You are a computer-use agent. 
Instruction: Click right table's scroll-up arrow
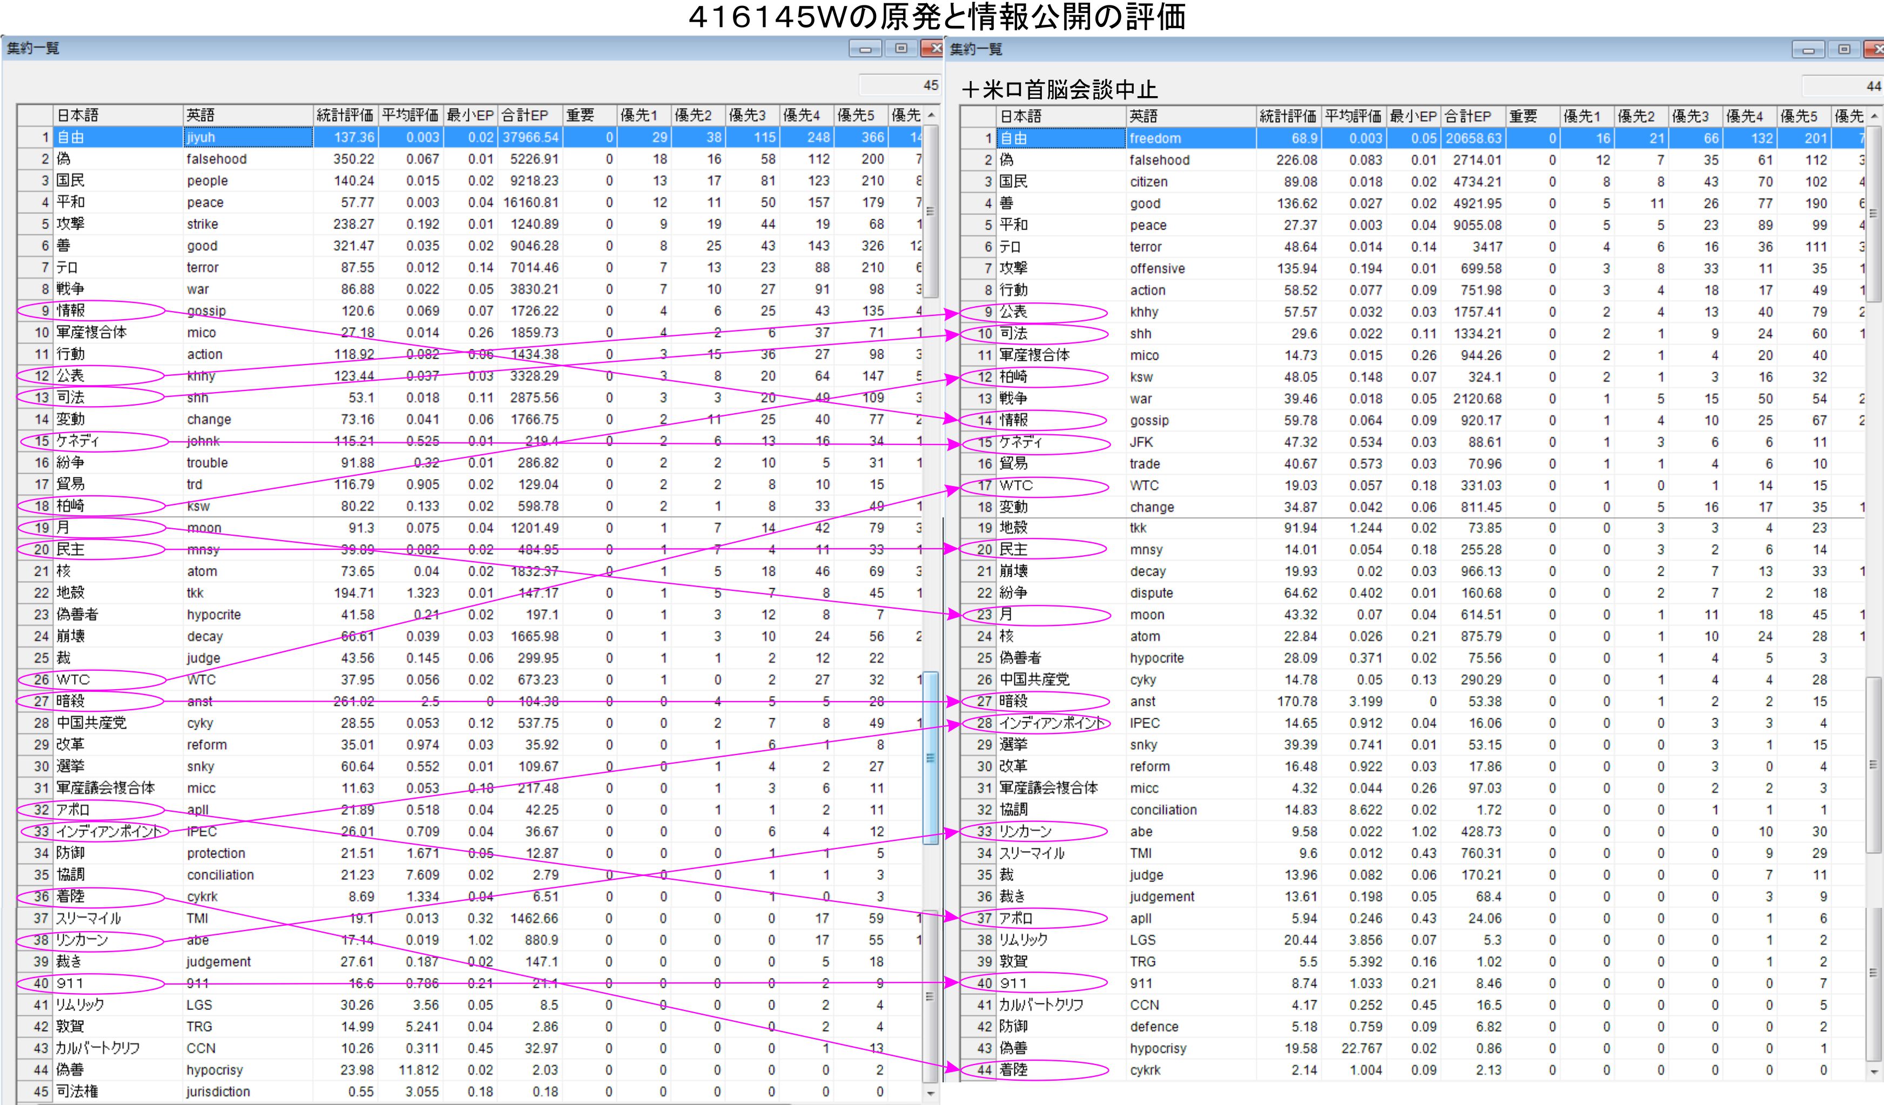tap(1874, 116)
